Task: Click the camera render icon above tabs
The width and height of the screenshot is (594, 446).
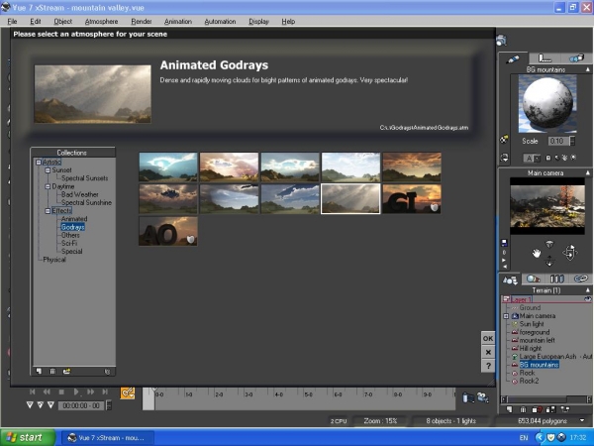Action: pos(502,41)
